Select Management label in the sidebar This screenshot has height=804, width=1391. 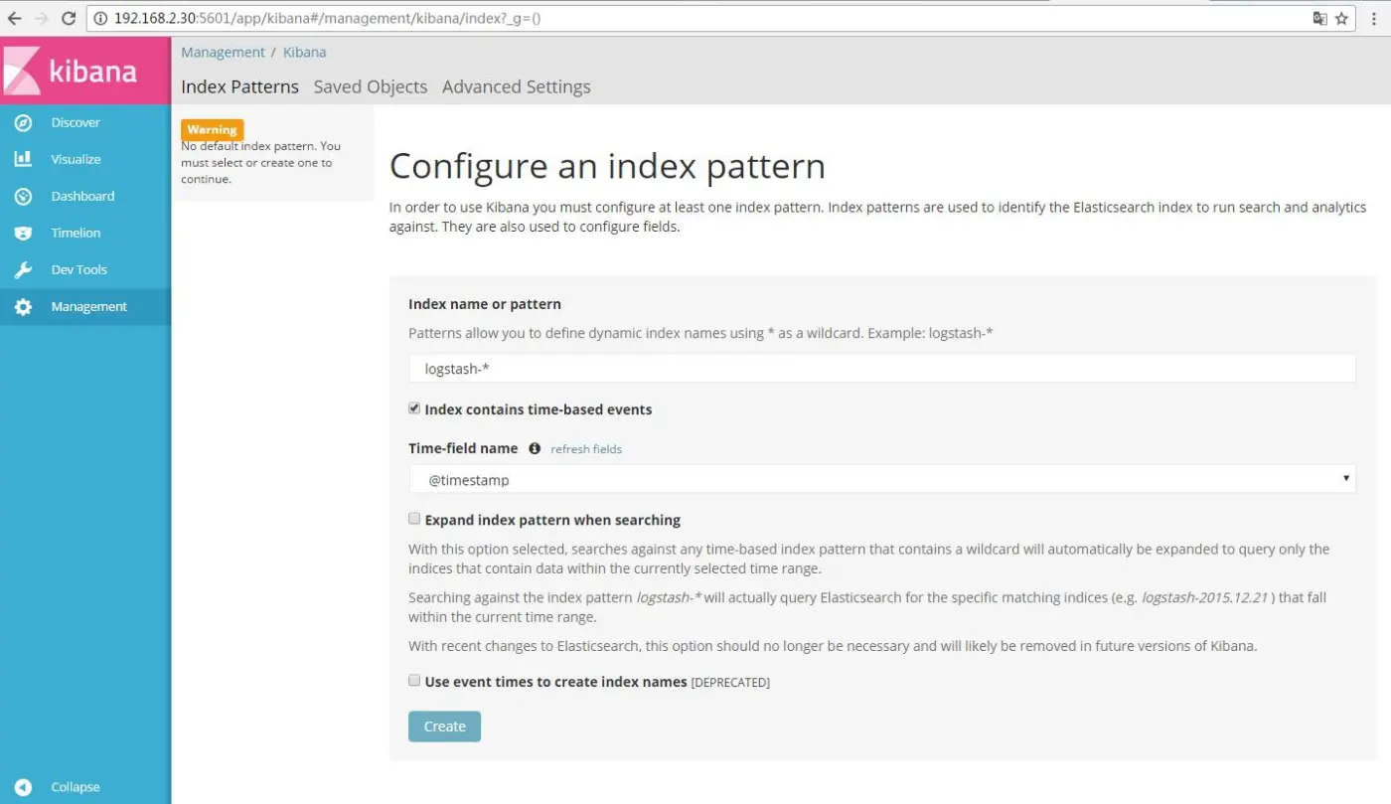click(89, 306)
